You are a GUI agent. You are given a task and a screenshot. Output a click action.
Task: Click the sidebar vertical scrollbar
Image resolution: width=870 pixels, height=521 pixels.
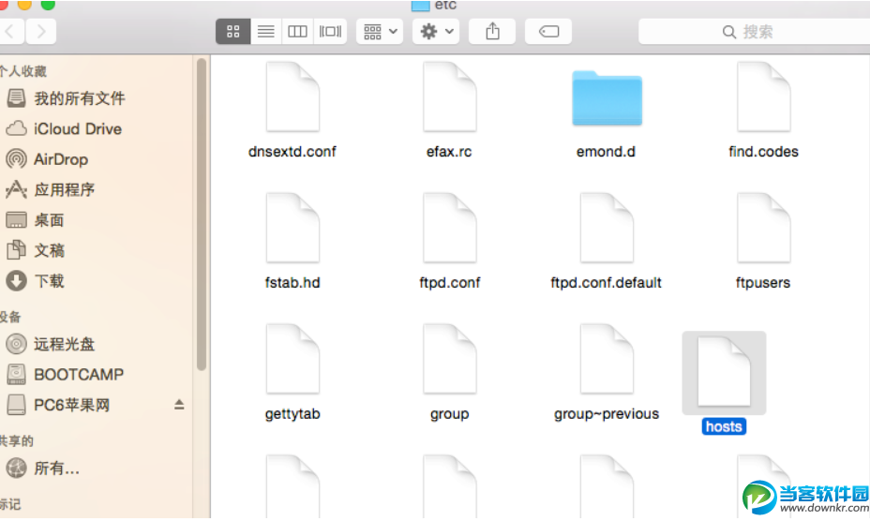pos(201,214)
